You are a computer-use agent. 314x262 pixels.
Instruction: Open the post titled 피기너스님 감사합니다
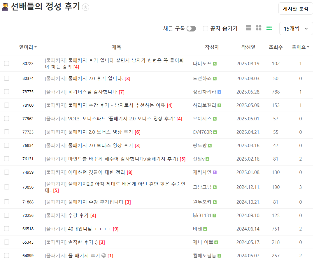click(x=92, y=92)
